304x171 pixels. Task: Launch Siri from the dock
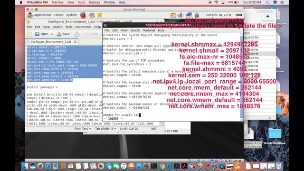[33, 166]
